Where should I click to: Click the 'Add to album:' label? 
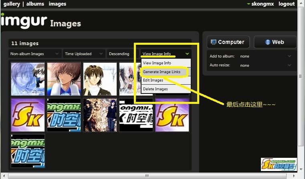point(222,56)
